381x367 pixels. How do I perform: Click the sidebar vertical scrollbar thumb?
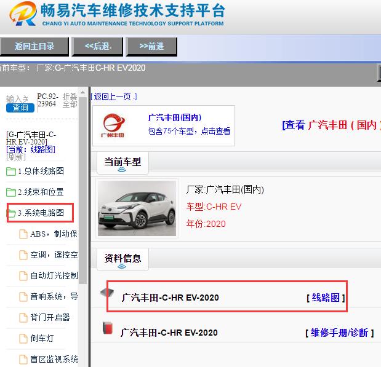pos(82,190)
